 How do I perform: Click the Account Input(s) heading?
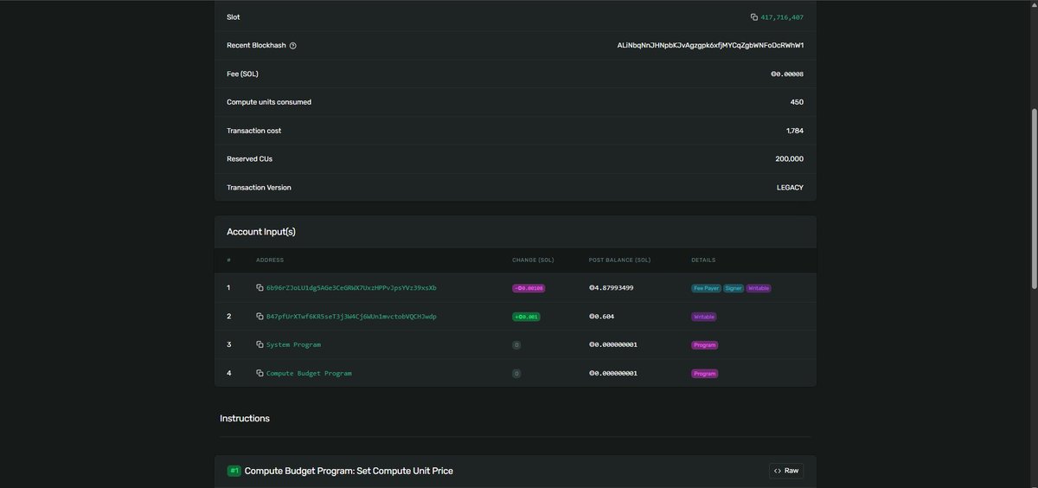coord(261,232)
